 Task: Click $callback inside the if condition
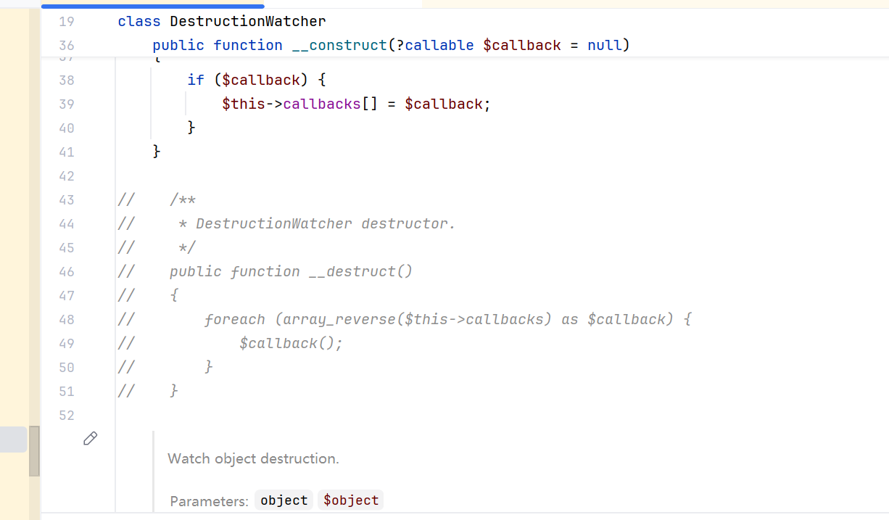[261, 80]
